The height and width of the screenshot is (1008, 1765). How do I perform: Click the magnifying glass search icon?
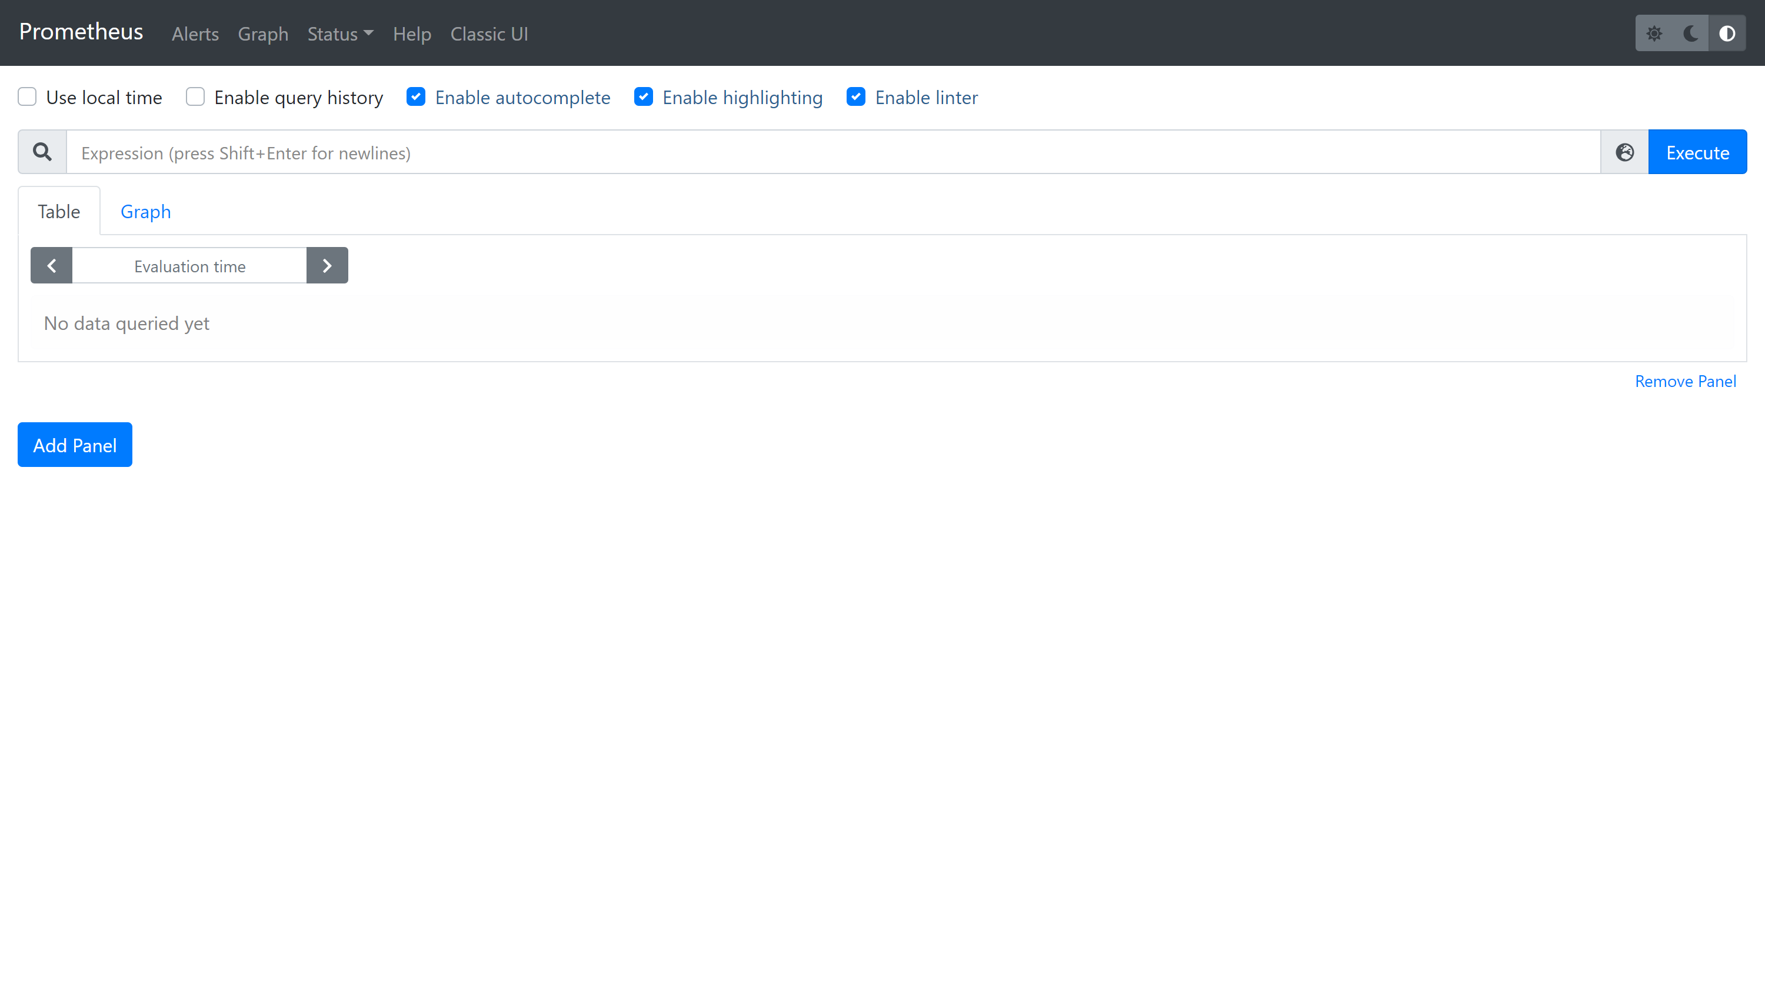tap(42, 152)
